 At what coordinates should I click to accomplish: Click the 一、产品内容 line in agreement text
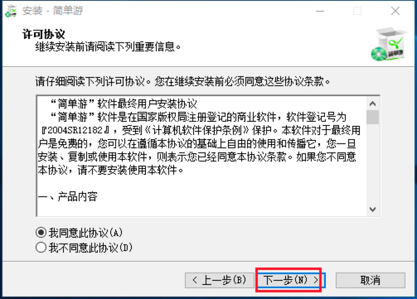68,197
